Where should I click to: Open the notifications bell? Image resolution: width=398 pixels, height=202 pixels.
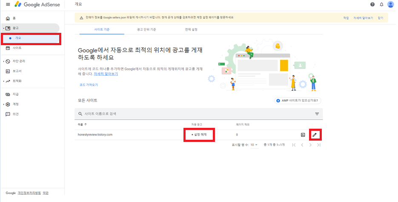coord(381,4)
